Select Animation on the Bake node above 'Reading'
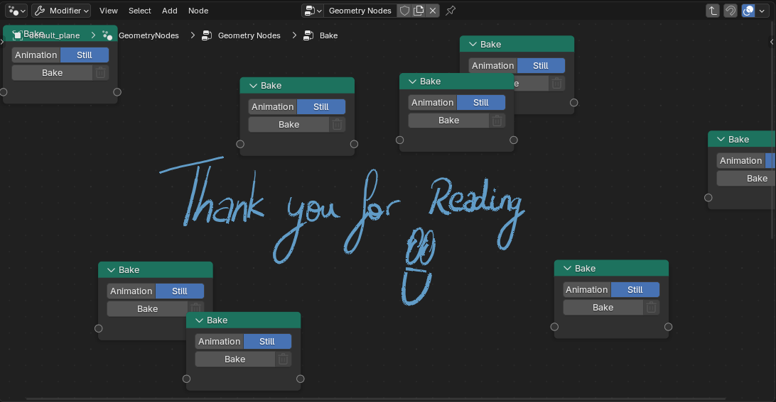 [433, 102]
